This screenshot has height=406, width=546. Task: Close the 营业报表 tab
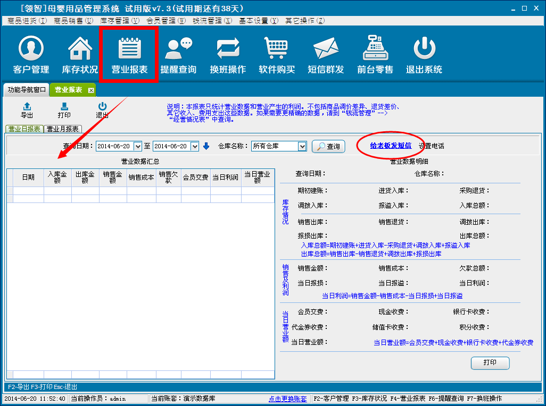click(x=91, y=90)
